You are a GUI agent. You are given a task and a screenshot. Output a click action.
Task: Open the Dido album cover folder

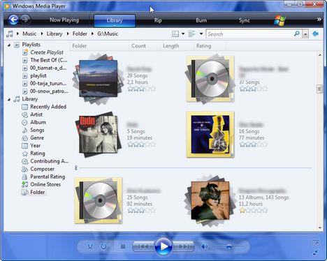click(x=98, y=135)
